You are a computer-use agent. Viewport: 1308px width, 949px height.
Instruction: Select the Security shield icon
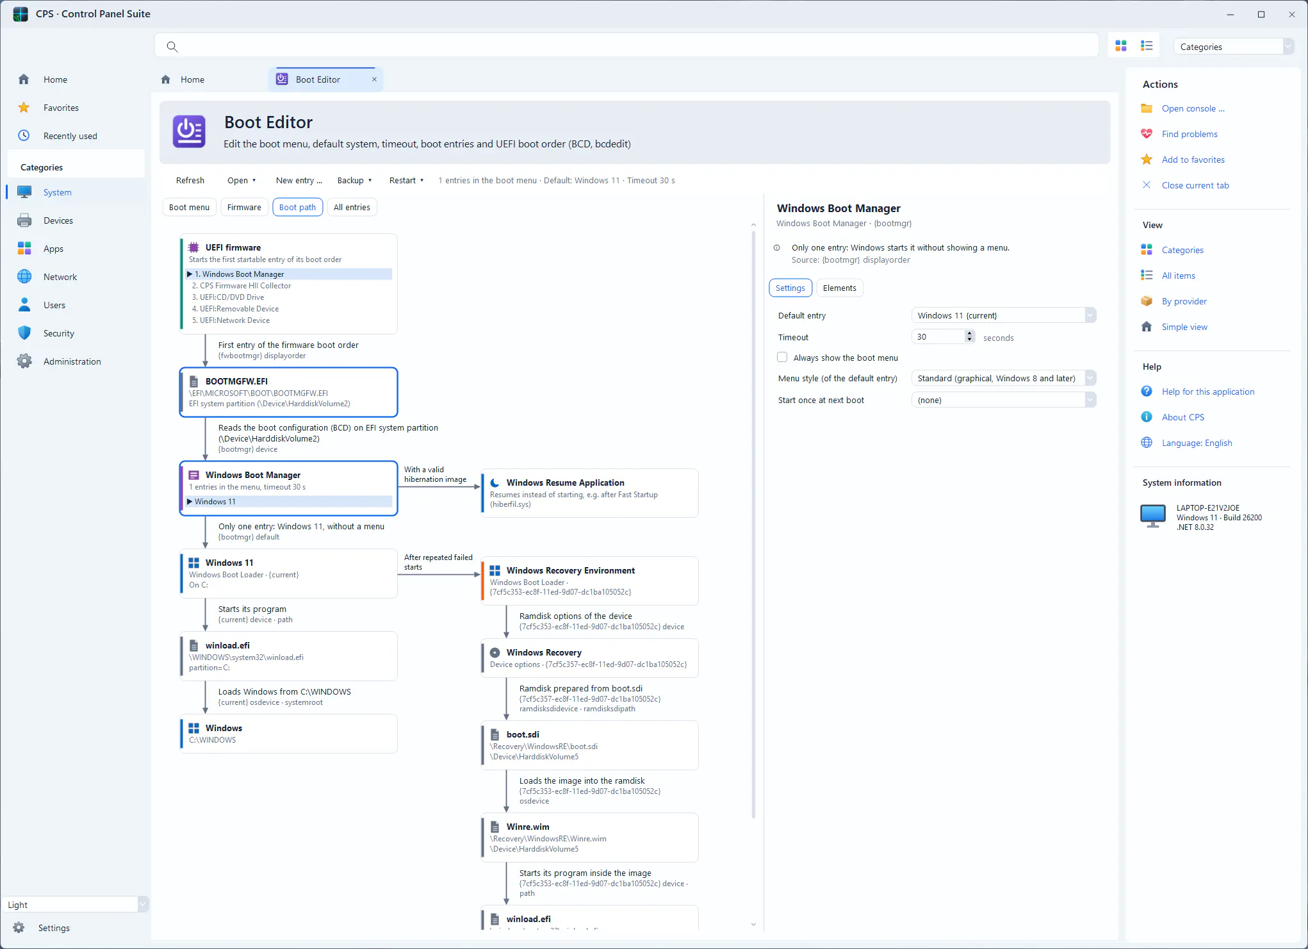(24, 333)
